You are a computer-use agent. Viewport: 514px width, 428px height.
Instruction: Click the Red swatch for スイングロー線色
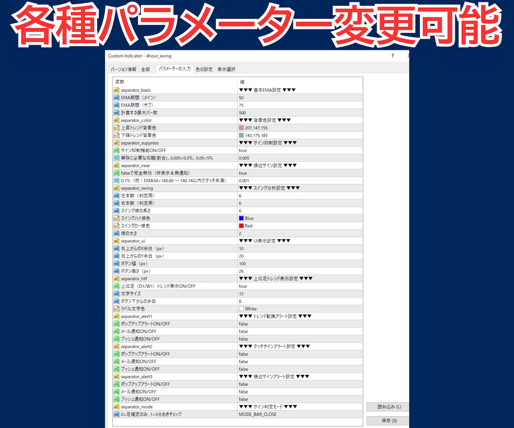(x=241, y=226)
